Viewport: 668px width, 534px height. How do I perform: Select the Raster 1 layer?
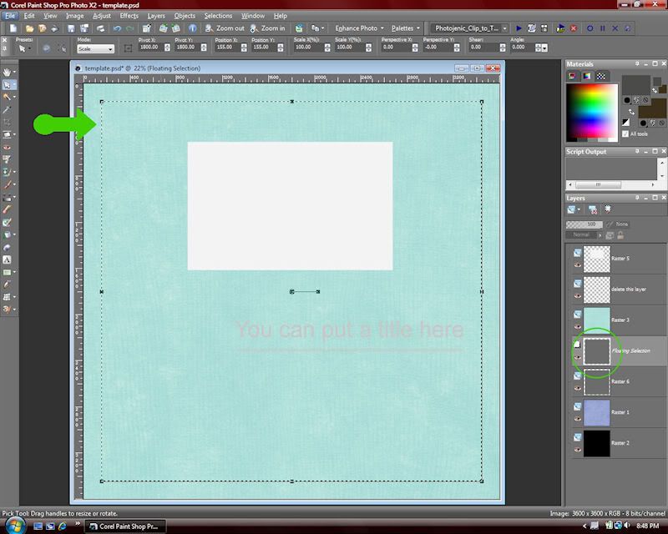pyautogui.click(x=617, y=412)
